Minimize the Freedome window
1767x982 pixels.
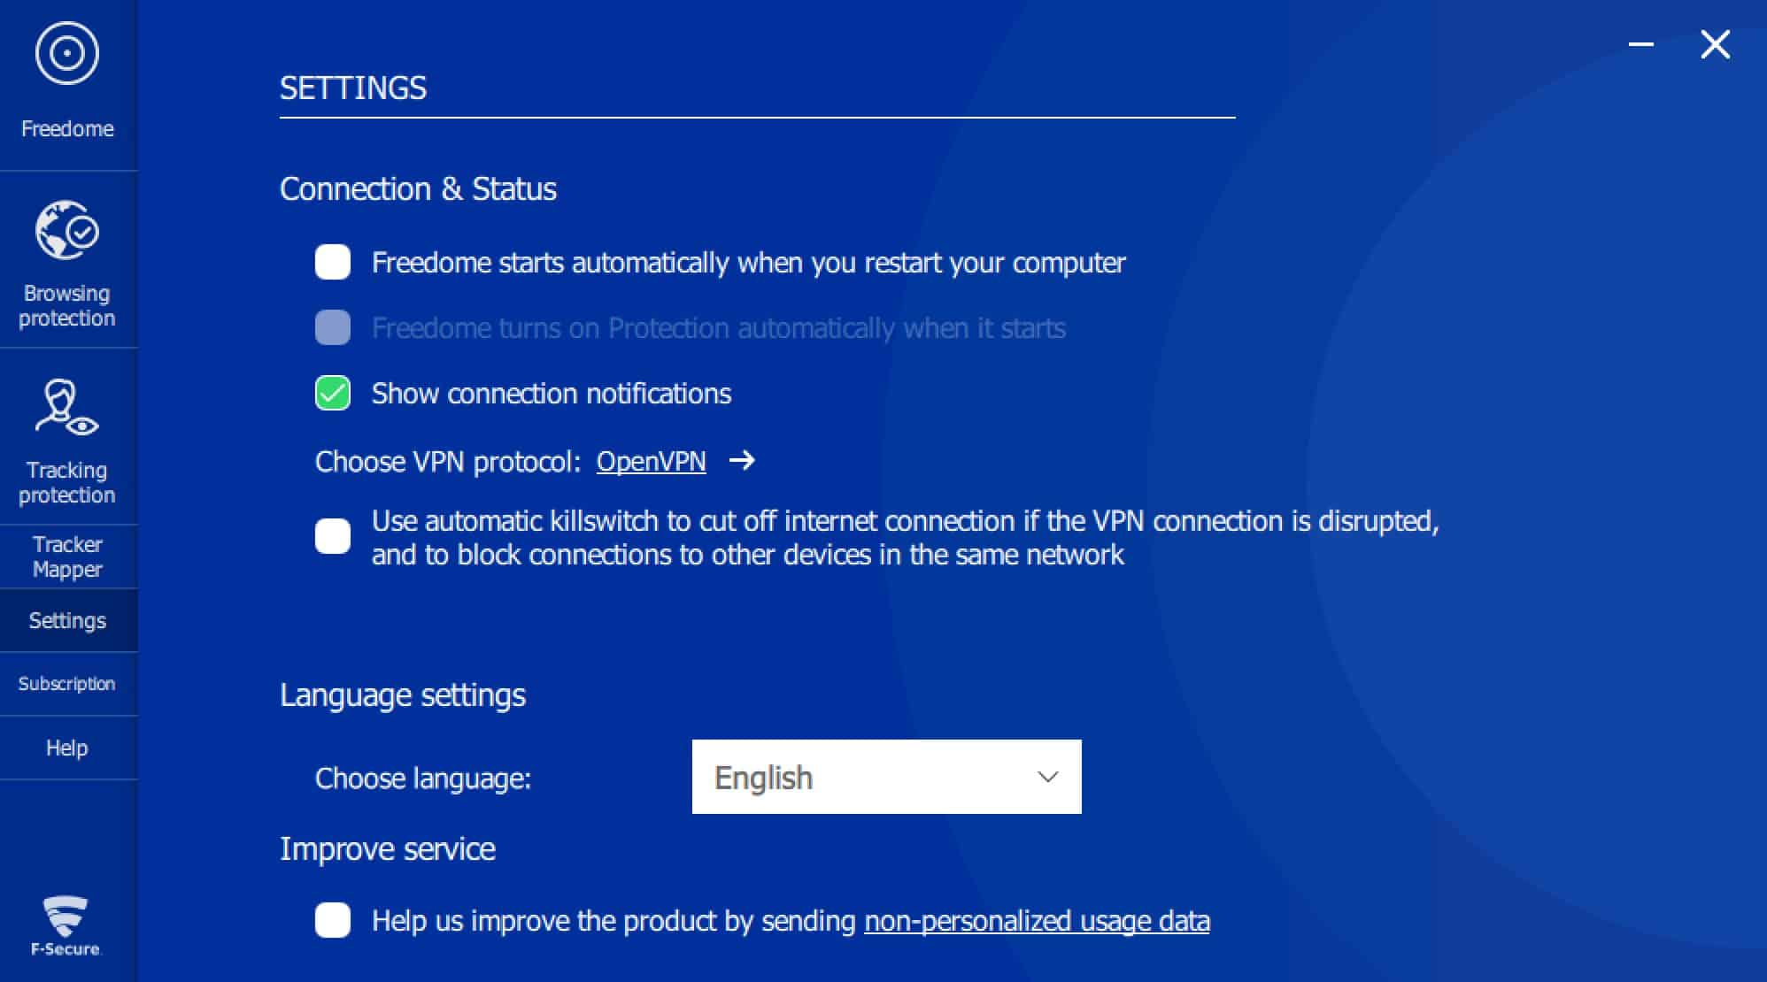tap(1641, 44)
